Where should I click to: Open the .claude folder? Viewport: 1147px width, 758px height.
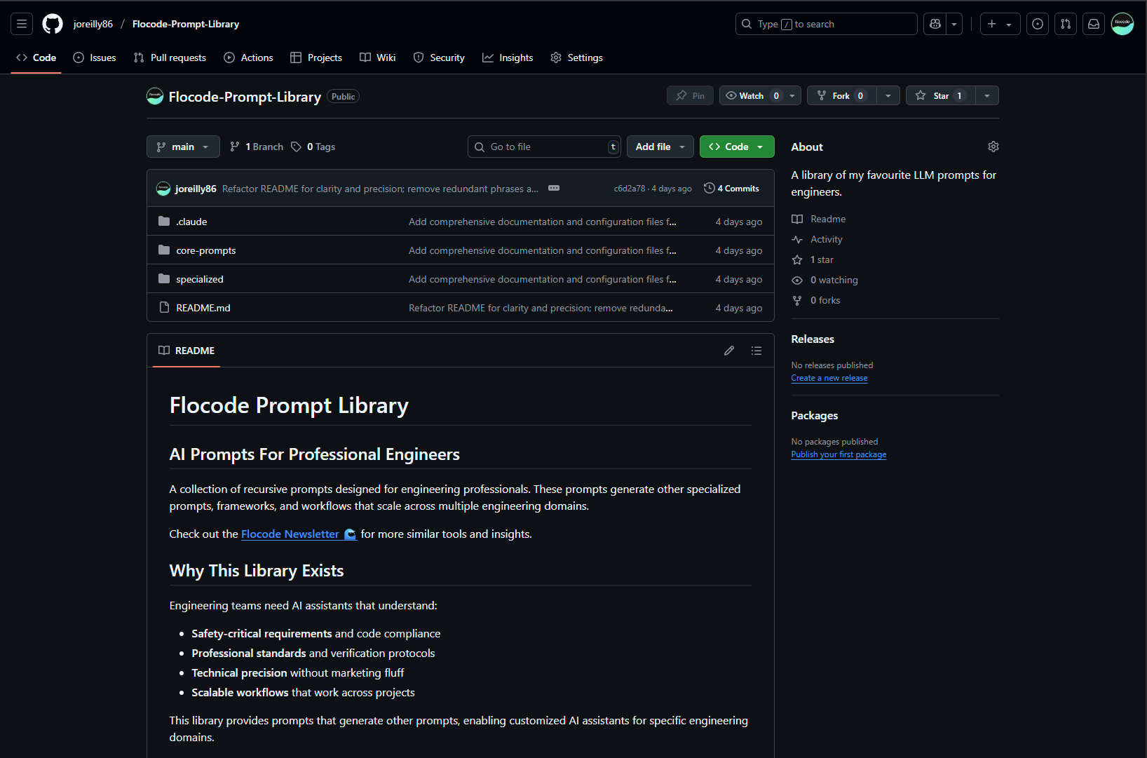[x=191, y=222]
